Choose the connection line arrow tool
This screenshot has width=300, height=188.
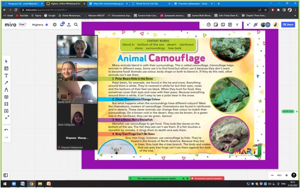(6, 82)
